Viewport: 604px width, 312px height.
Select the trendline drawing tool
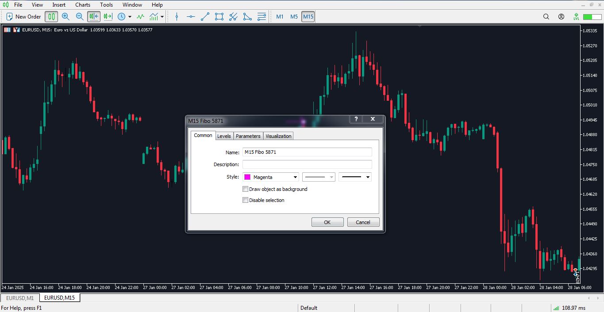204,16
